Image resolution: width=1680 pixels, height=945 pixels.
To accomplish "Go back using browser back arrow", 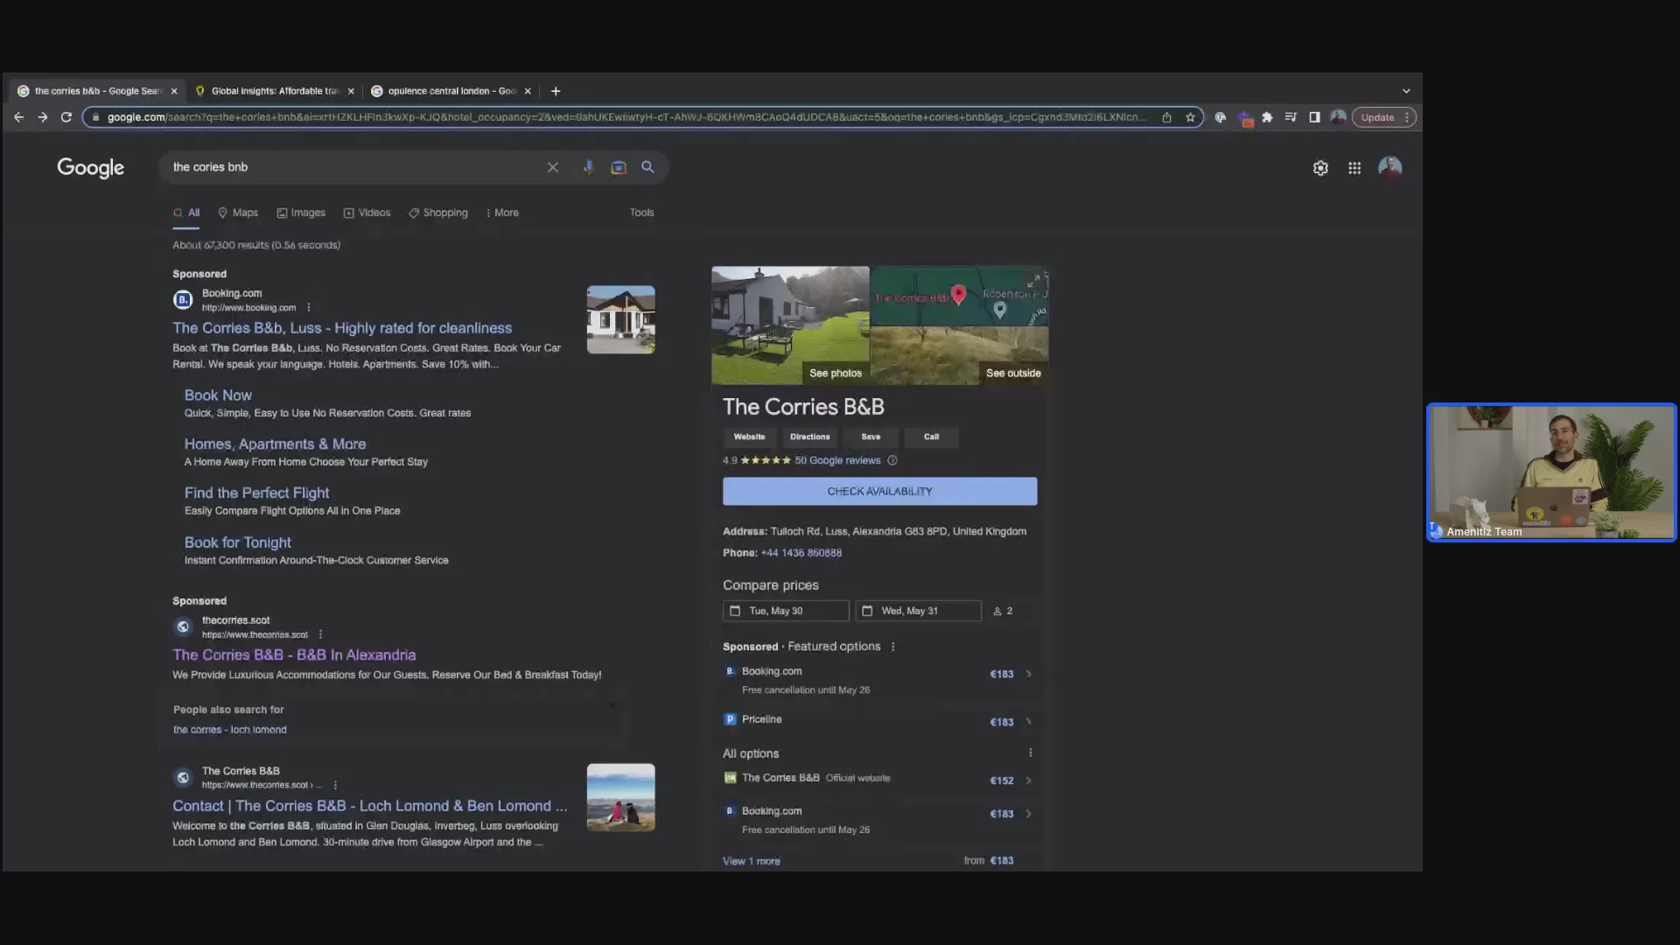I will click(x=18, y=117).
